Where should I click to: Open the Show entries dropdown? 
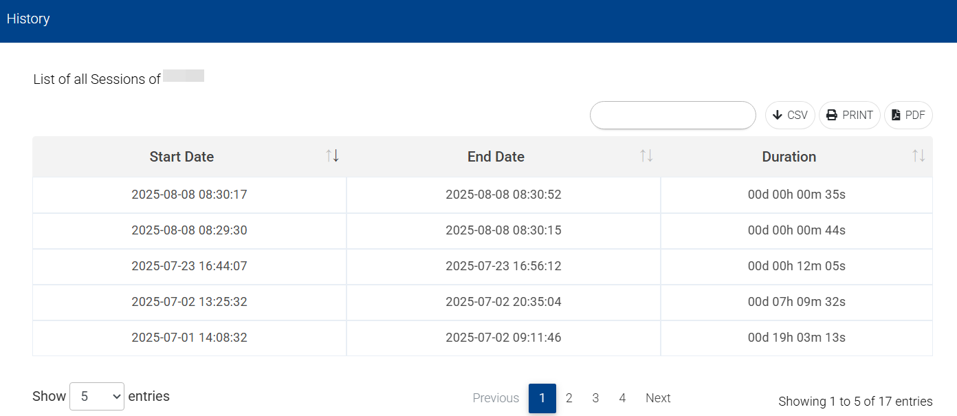97,396
